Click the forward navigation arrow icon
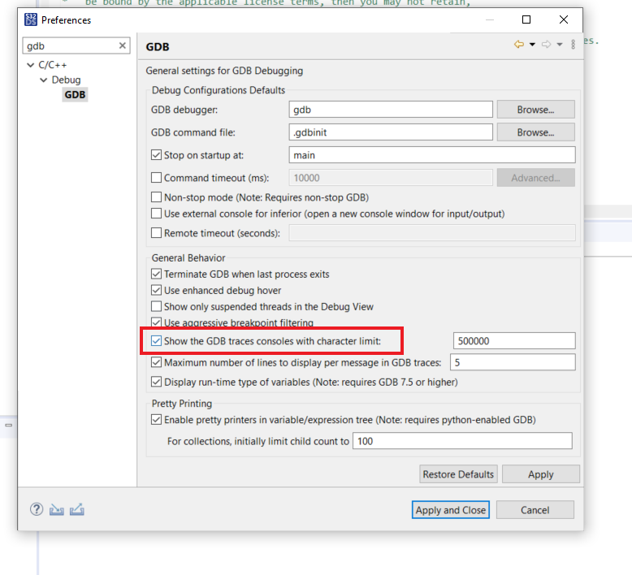The image size is (632, 575). pyautogui.click(x=546, y=45)
